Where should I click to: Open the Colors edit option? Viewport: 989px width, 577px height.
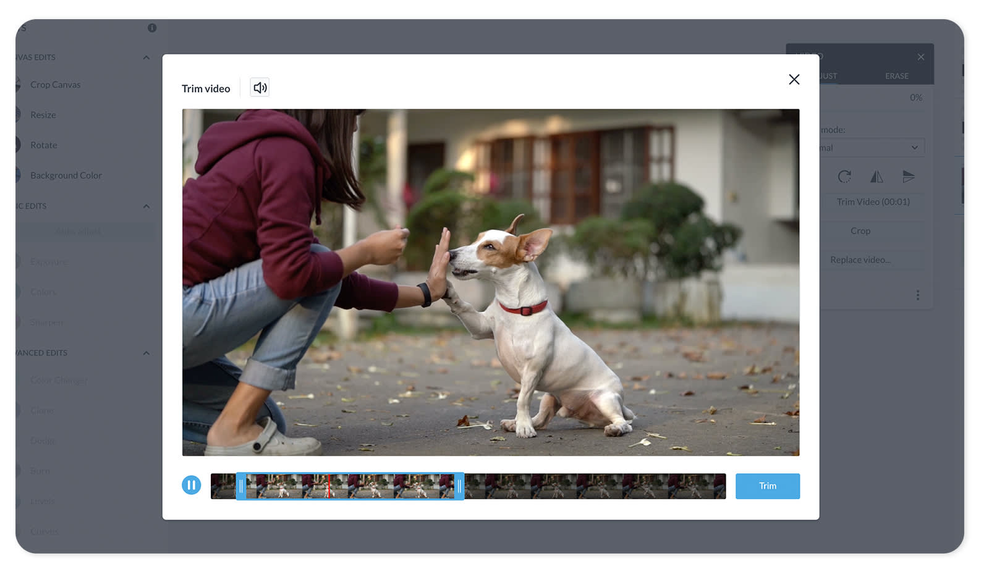pos(43,292)
